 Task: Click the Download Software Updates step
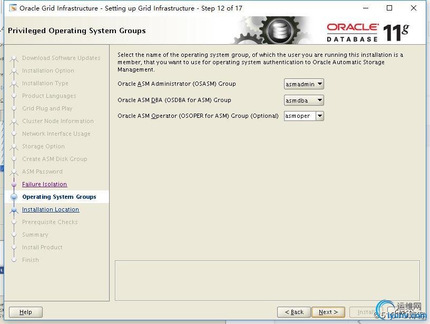click(x=61, y=58)
